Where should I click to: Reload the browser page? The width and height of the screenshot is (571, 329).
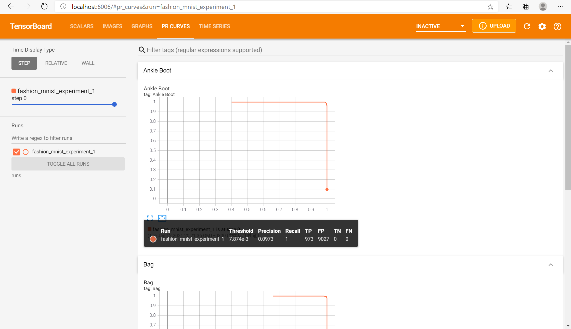(44, 7)
